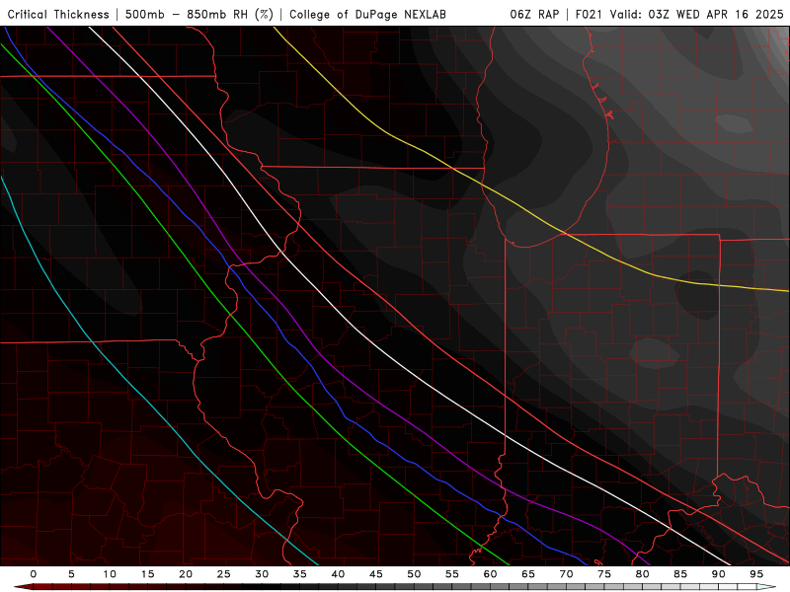Click the "F021" forecast hour text
The width and height of the screenshot is (790, 592).
tap(589, 14)
